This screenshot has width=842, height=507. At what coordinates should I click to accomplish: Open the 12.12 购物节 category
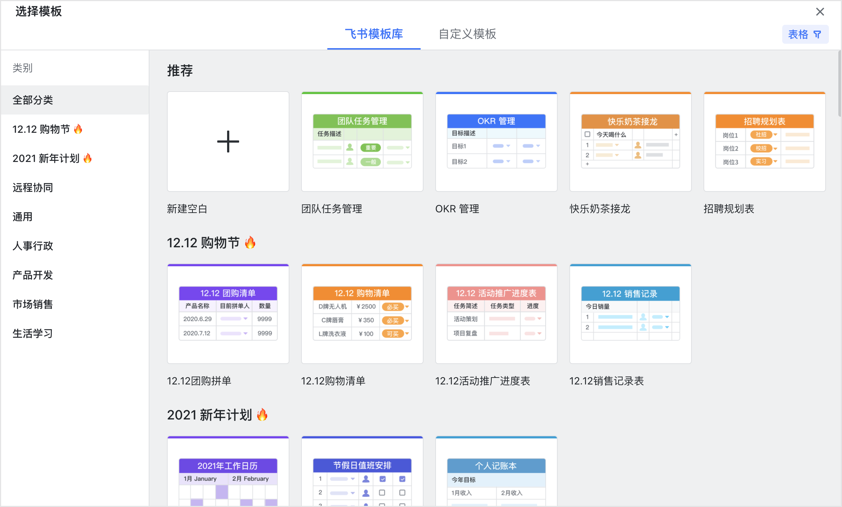(x=47, y=129)
